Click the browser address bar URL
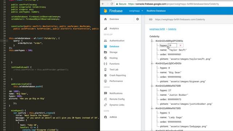The width and height of the screenshot is (233, 131). coord(173,4)
